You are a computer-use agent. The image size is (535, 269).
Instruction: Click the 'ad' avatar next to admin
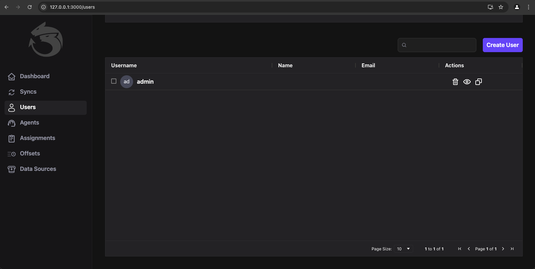pyautogui.click(x=127, y=82)
